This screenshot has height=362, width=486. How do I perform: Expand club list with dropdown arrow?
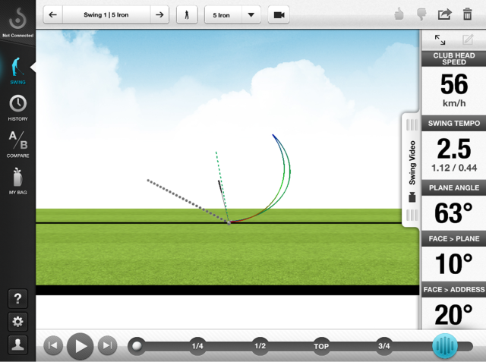click(x=251, y=15)
